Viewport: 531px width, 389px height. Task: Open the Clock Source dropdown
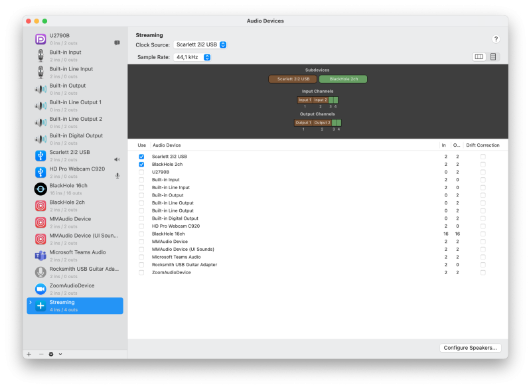(x=200, y=44)
